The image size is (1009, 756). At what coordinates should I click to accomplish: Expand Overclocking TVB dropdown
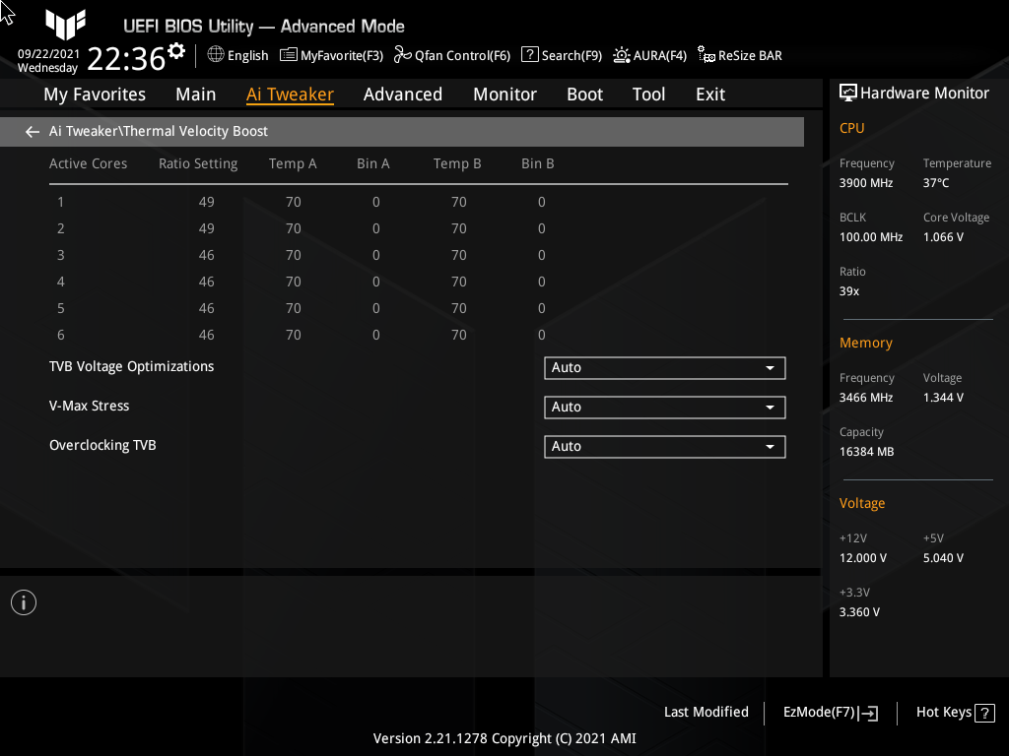(x=665, y=446)
